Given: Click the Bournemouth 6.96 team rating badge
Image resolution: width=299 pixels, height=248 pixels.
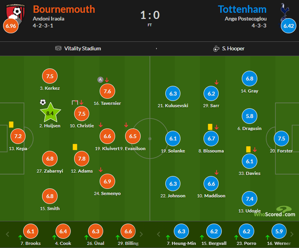Looking at the screenshot, I should [11, 26].
